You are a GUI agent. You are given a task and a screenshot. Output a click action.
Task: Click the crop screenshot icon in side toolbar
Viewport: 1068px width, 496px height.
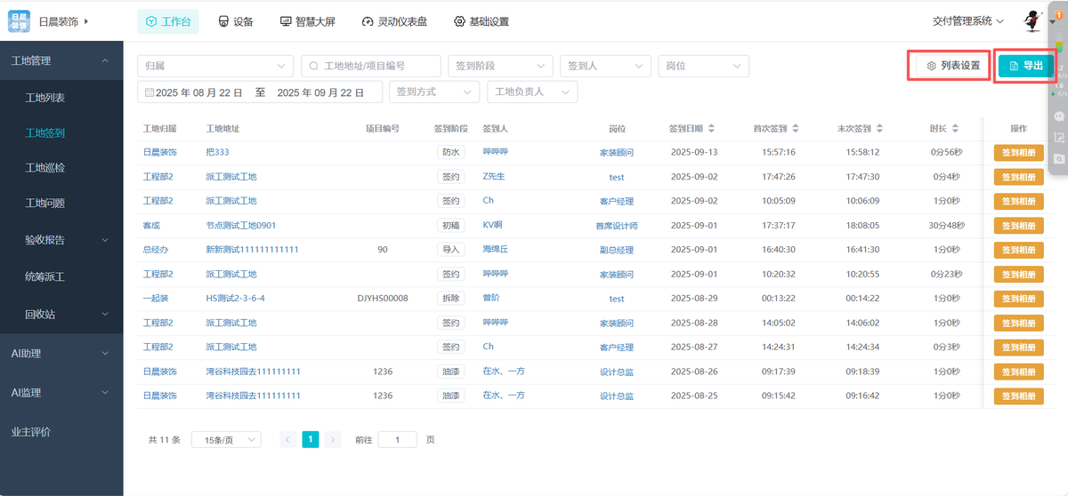click(x=1059, y=137)
